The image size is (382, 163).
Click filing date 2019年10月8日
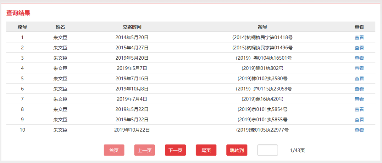(x=132, y=89)
